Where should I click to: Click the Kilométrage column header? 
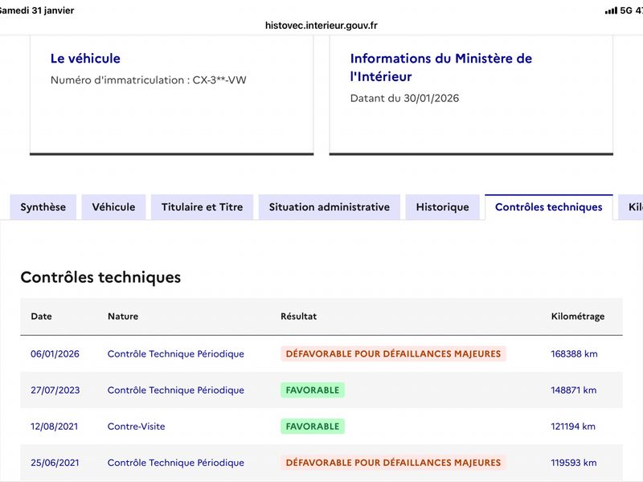tap(577, 317)
